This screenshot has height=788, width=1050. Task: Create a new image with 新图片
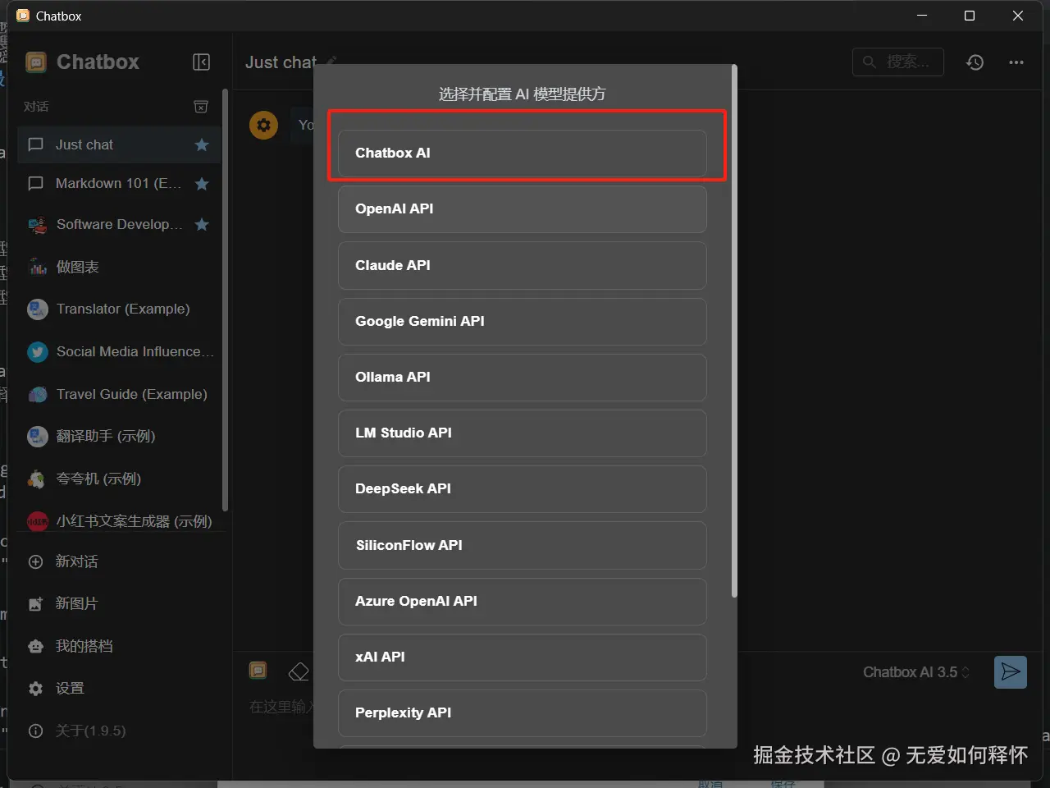(119, 603)
